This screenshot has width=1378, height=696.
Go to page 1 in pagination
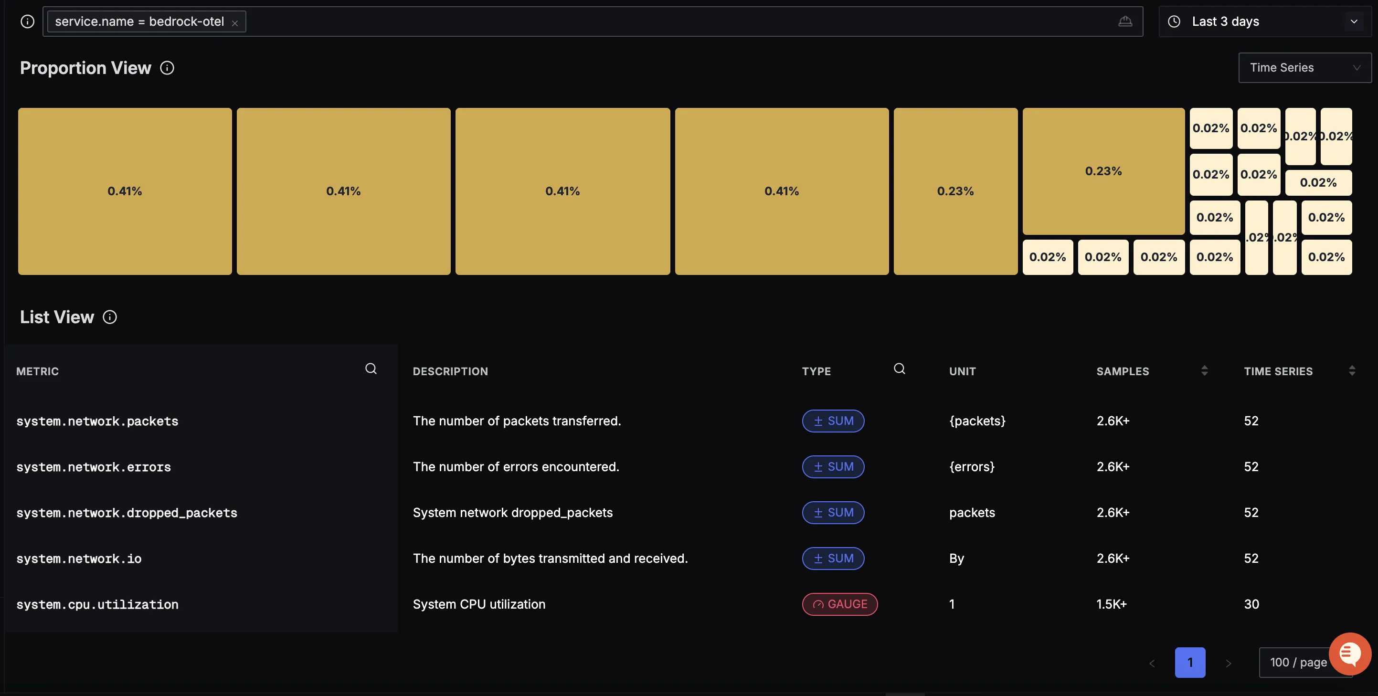tap(1190, 662)
